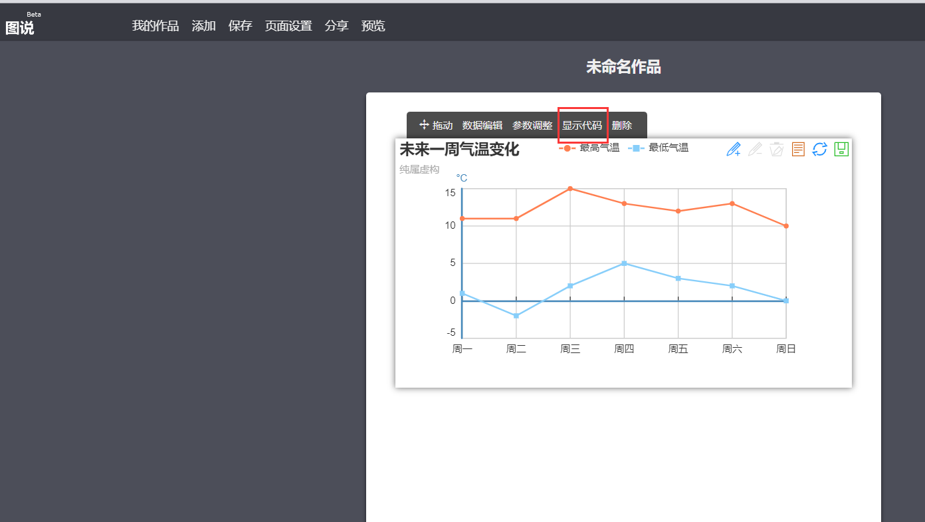Open 数据编辑 for the chart
Viewport: 925px width, 522px height.
click(x=482, y=126)
